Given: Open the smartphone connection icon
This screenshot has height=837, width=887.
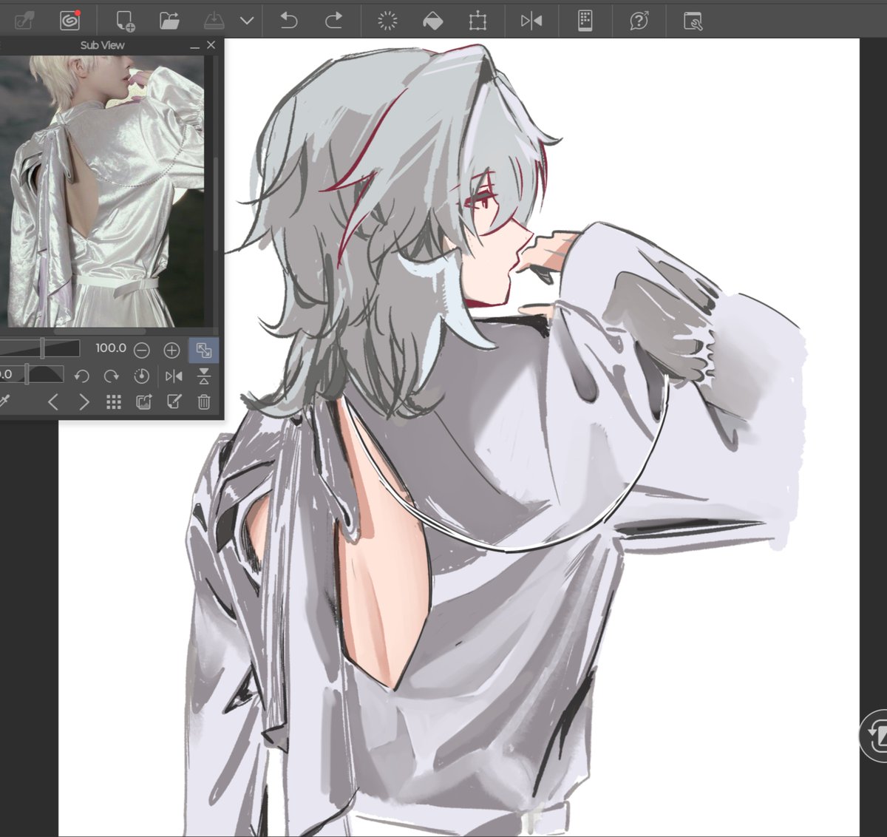Looking at the screenshot, I should tap(585, 21).
